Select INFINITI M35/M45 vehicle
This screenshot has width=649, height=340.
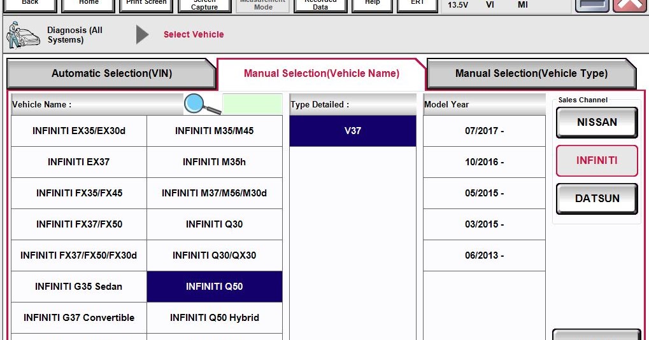pyautogui.click(x=215, y=131)
